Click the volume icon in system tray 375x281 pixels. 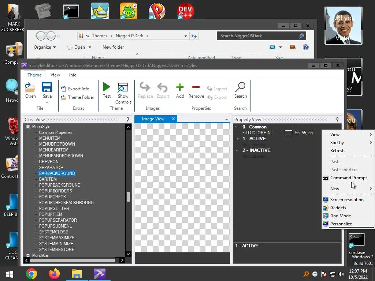coord(341,274)
